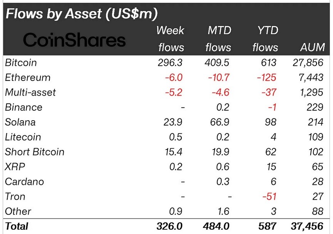The image size is (333, 234).
Task: Select the Solana row label
Action: pyautogui.click(x=20, y=122)
